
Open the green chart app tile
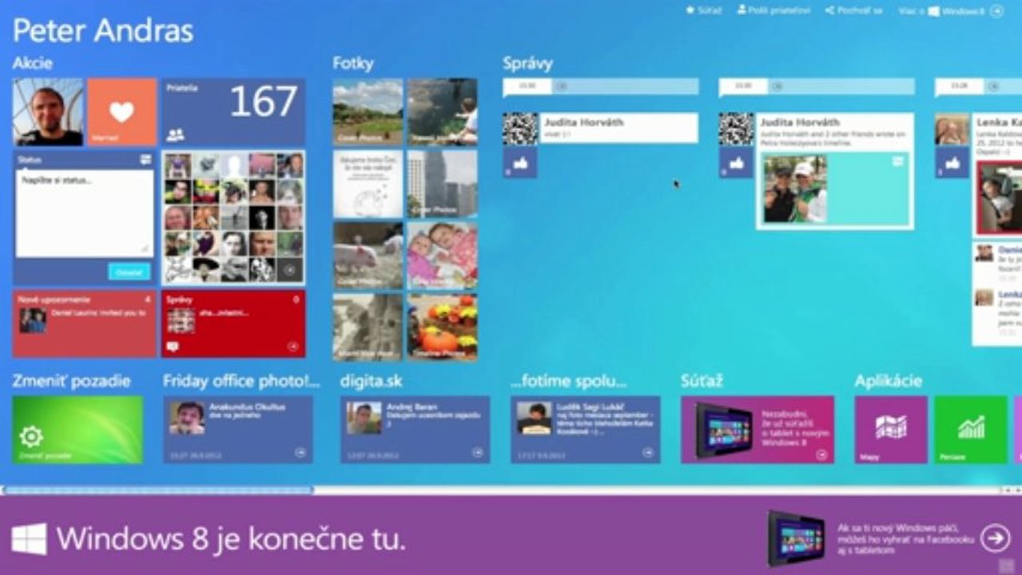point(971,430)
